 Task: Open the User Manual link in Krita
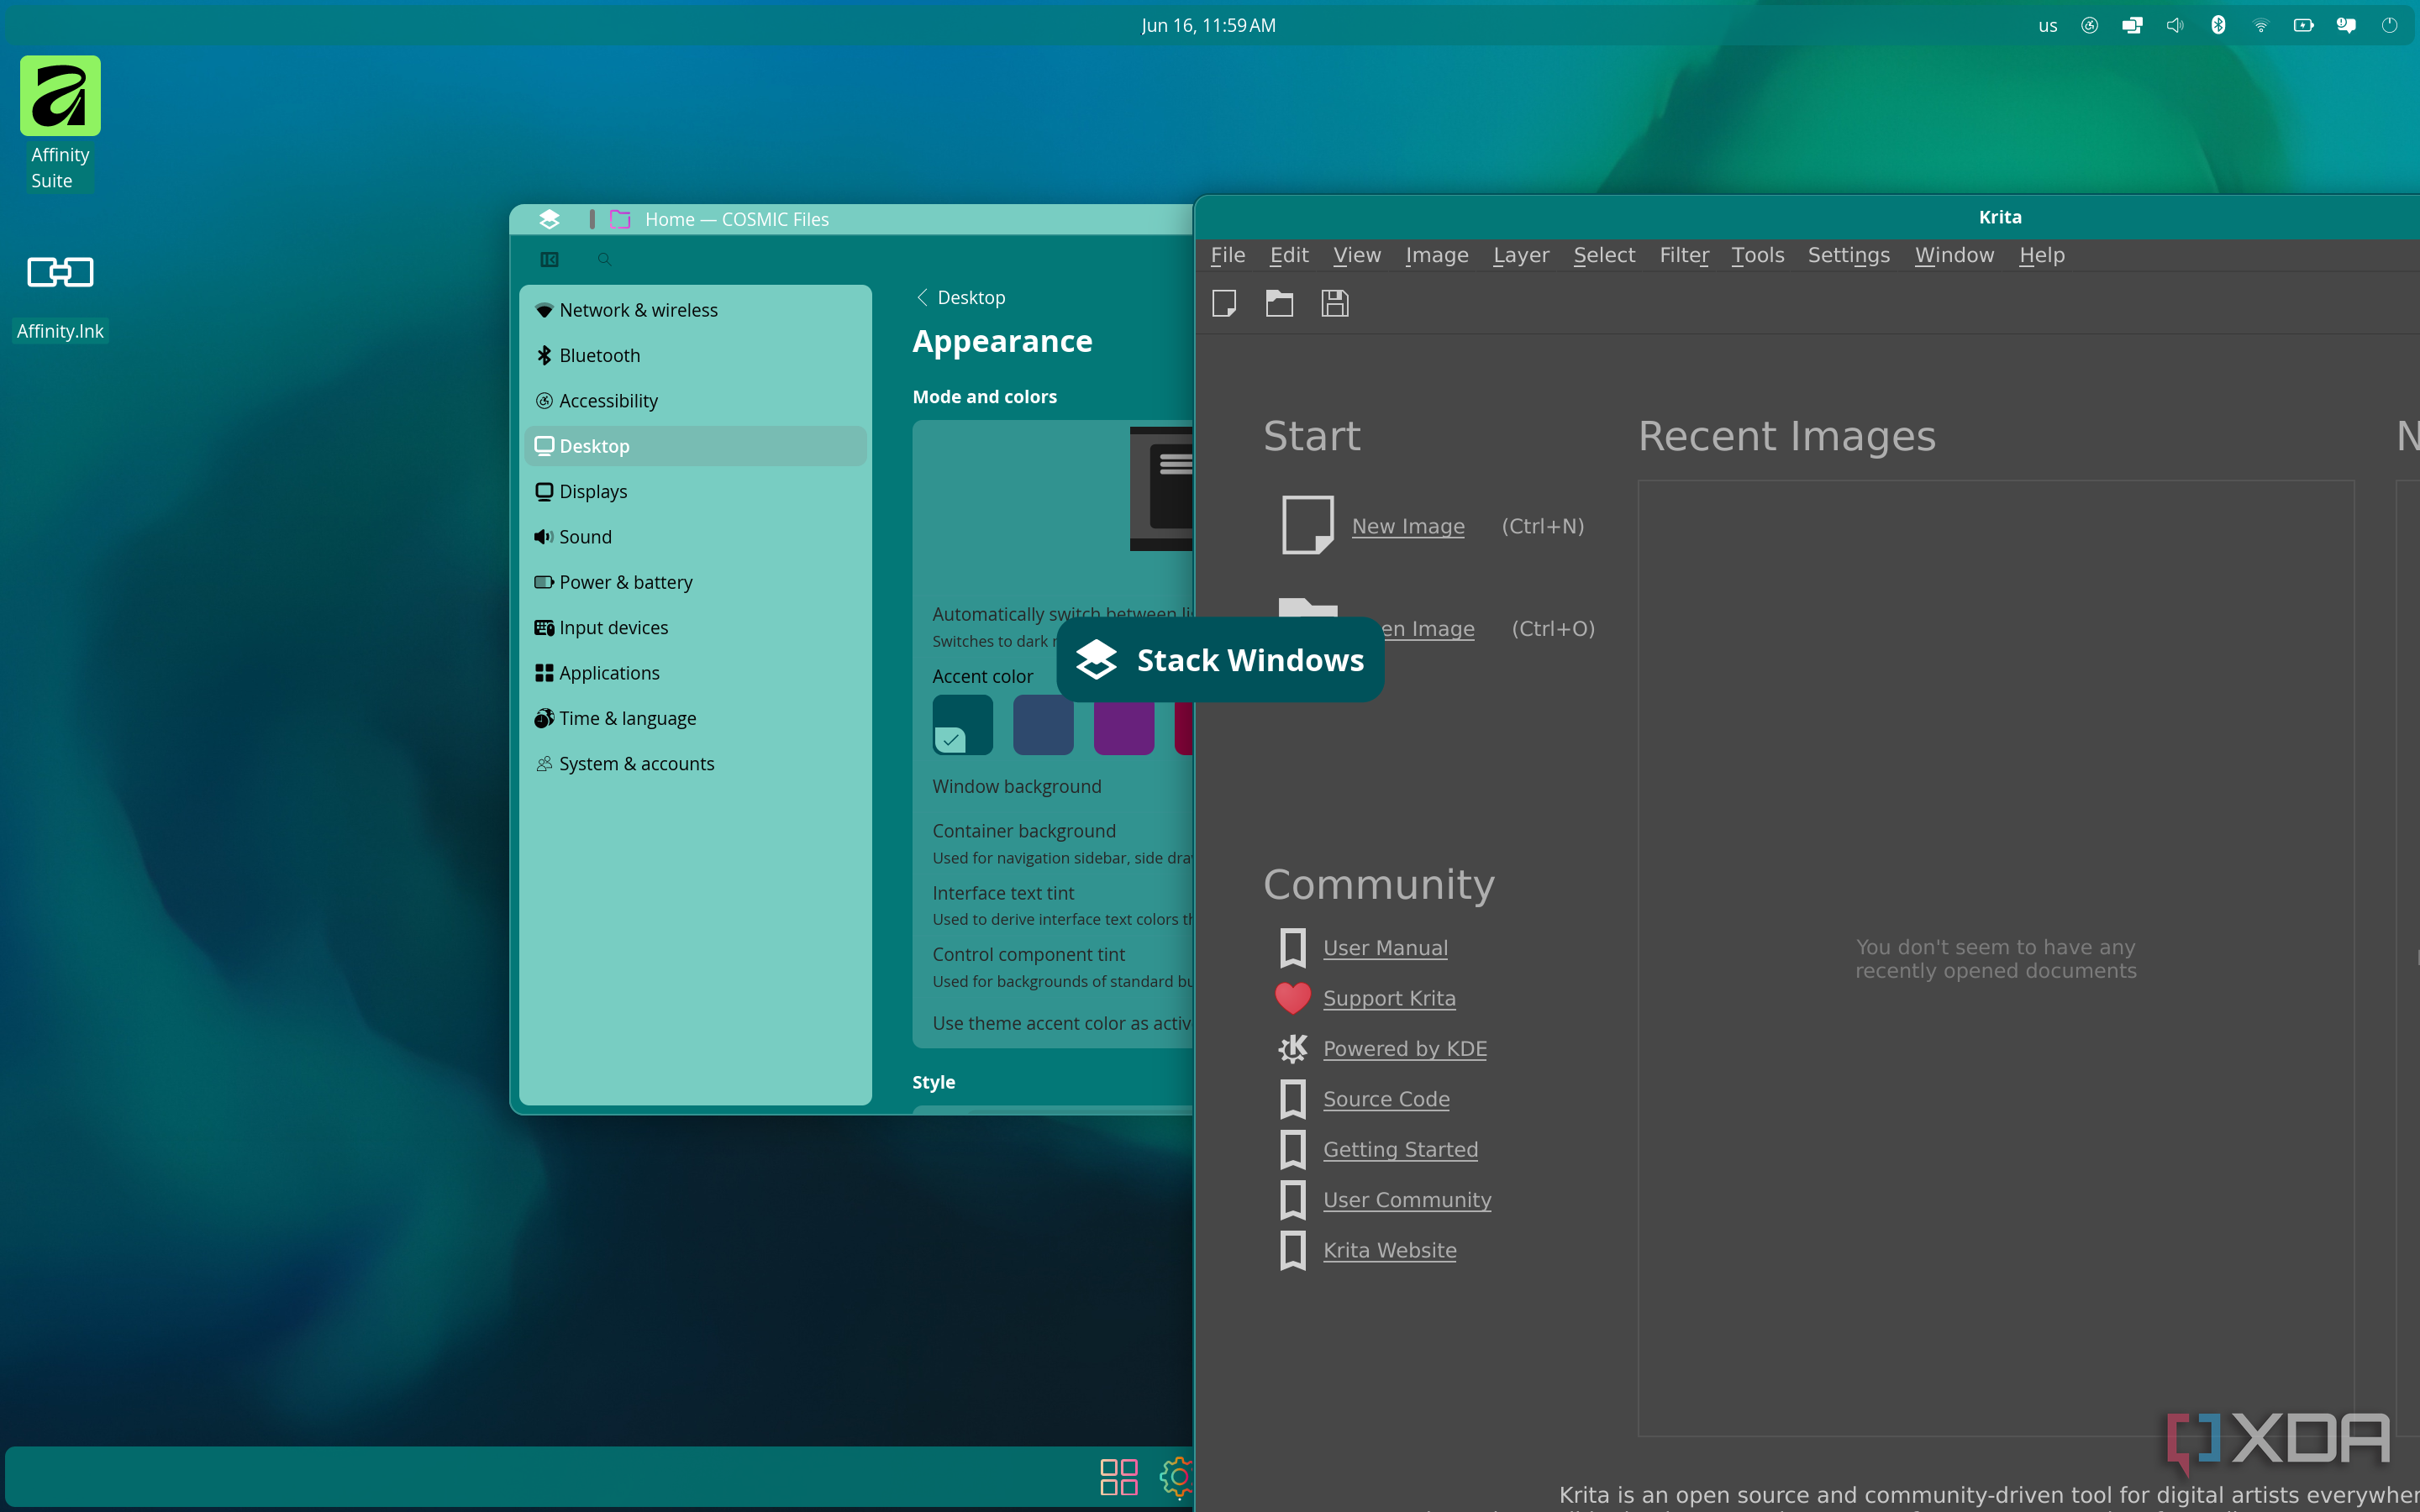(x=1385, y=948)
